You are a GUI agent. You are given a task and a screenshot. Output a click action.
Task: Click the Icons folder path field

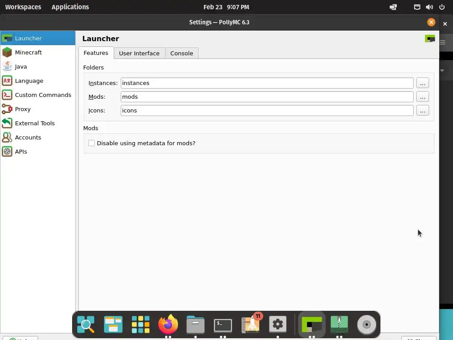click(267, 110)
